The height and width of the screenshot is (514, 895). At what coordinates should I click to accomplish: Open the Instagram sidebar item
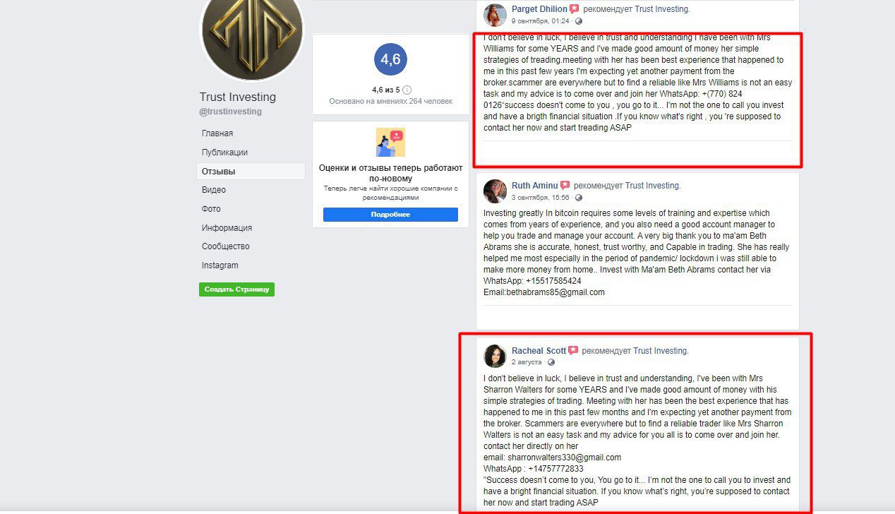click(220, 265)
